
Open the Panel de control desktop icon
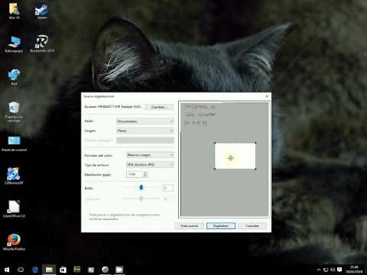tap(14, 144)
